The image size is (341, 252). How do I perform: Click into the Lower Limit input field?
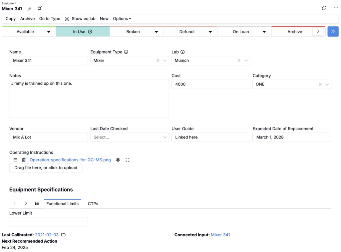[x=49, y=222]
